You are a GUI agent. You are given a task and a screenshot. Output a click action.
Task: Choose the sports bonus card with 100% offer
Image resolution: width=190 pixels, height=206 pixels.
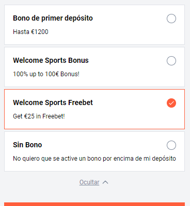pos(94,67)
